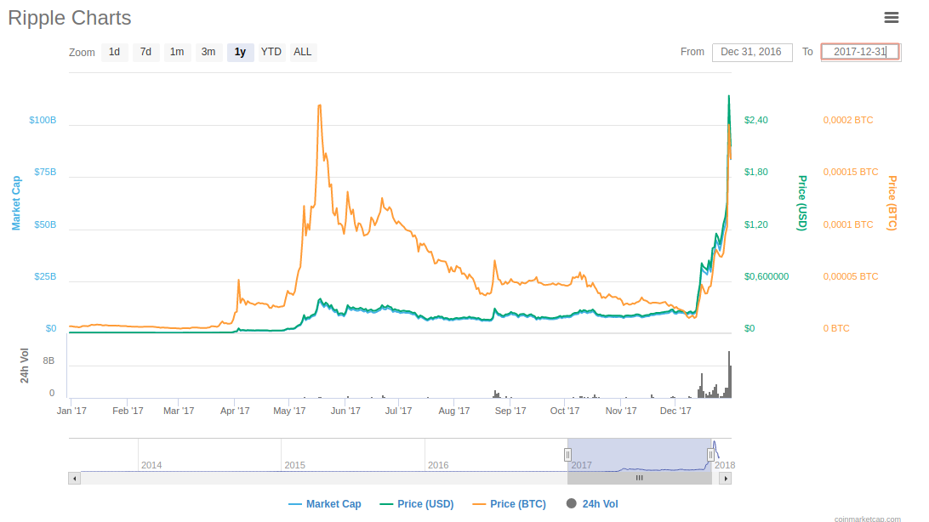Click the Oct '17 x-axis label
This screenshot has height=522, width=929.
point(565,411)
